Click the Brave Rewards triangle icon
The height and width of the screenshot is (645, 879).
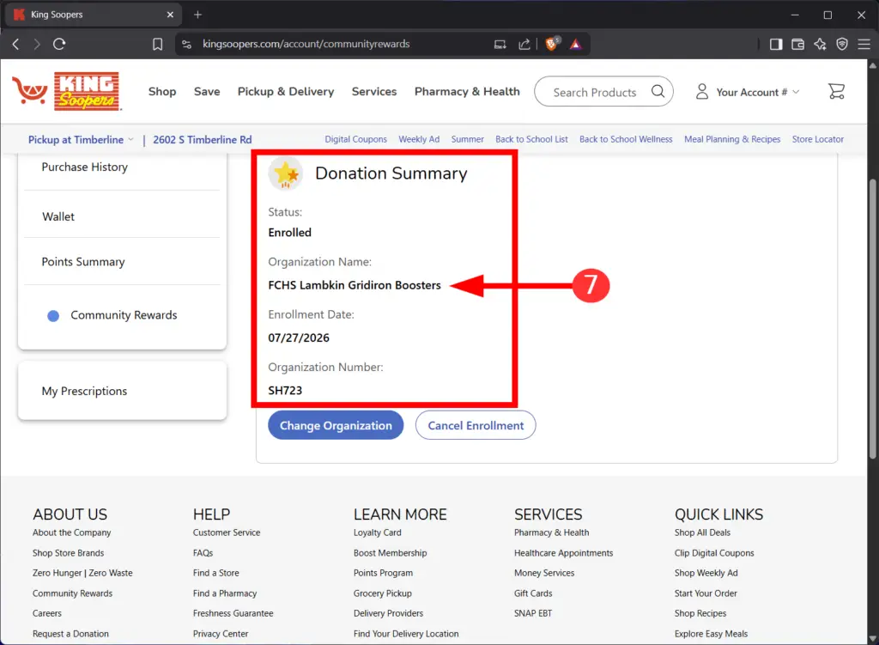[576, 45]
